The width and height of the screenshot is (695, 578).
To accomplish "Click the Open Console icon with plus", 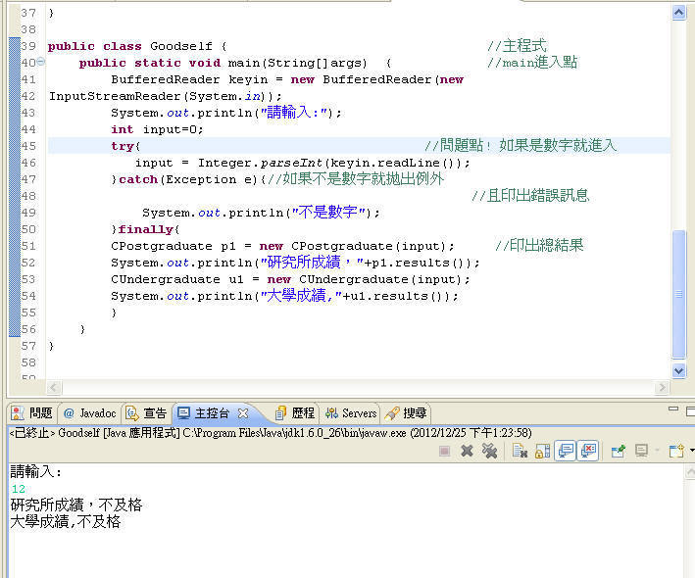I will coord(676,451).
